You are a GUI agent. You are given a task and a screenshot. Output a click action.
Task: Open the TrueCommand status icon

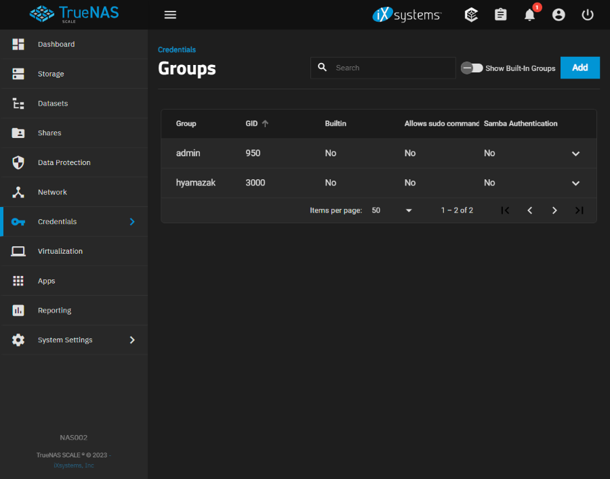tap(471, 15)
